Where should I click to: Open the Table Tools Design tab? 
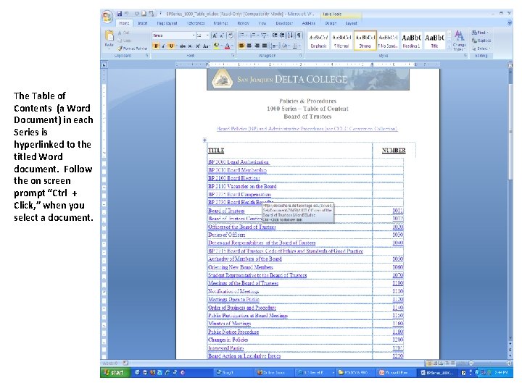click(331, 23)
